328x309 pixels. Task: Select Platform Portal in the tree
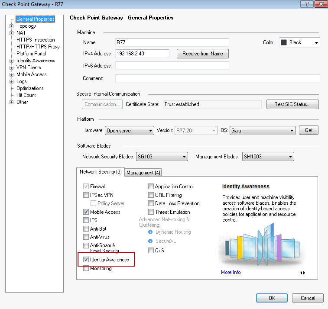pyautogui.click(x=31, y=54)
